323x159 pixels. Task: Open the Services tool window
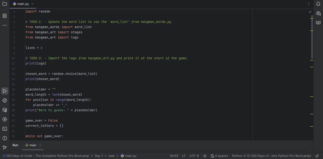[5, 119]
